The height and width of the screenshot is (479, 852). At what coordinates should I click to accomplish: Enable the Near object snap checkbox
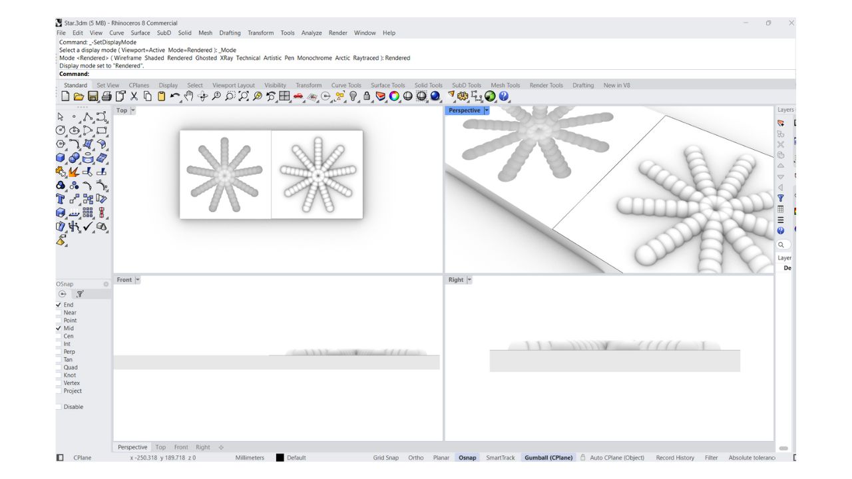point(59,313)
